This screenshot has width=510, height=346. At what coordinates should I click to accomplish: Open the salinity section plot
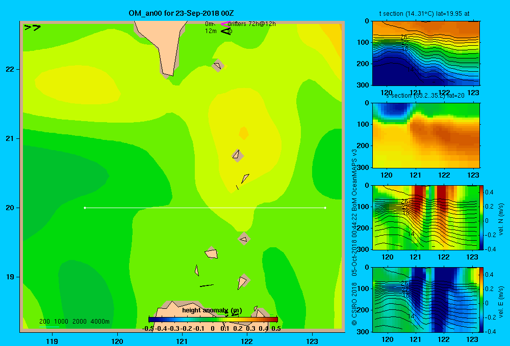pos(426,135)
